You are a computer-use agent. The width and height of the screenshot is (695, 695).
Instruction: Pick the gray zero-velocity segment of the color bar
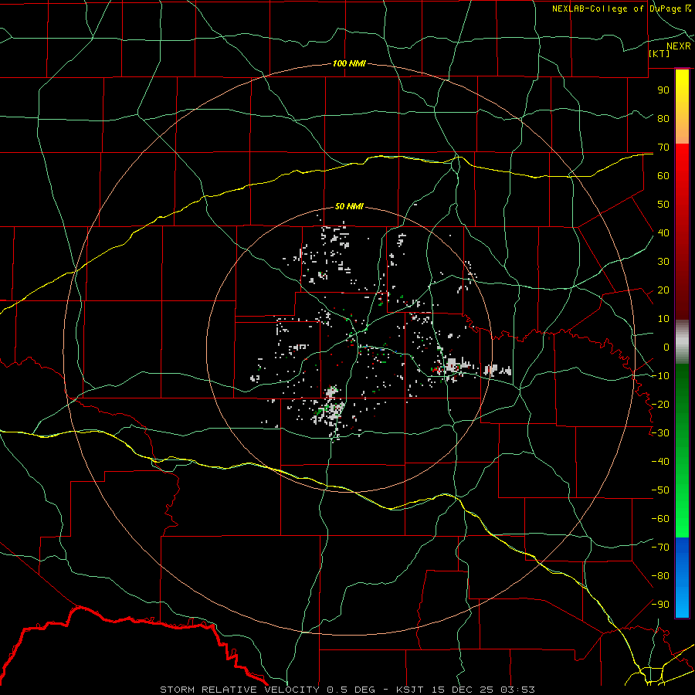(682, 342)
